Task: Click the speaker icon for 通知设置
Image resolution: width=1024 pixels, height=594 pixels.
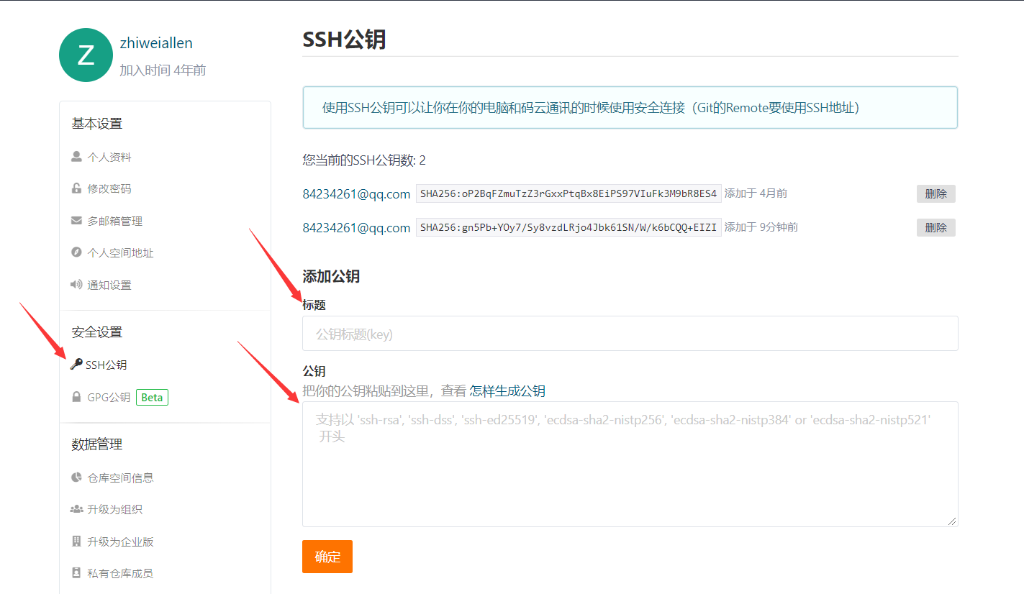Action: pyautogui.click(x=76, y=284)
